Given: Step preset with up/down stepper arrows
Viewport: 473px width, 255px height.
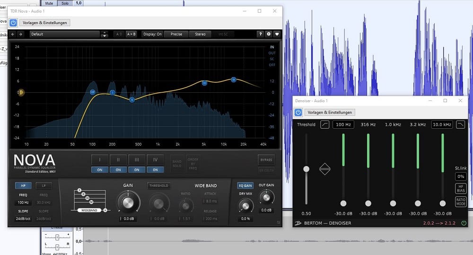Looking at the screenshot, I should coord(105,34).
